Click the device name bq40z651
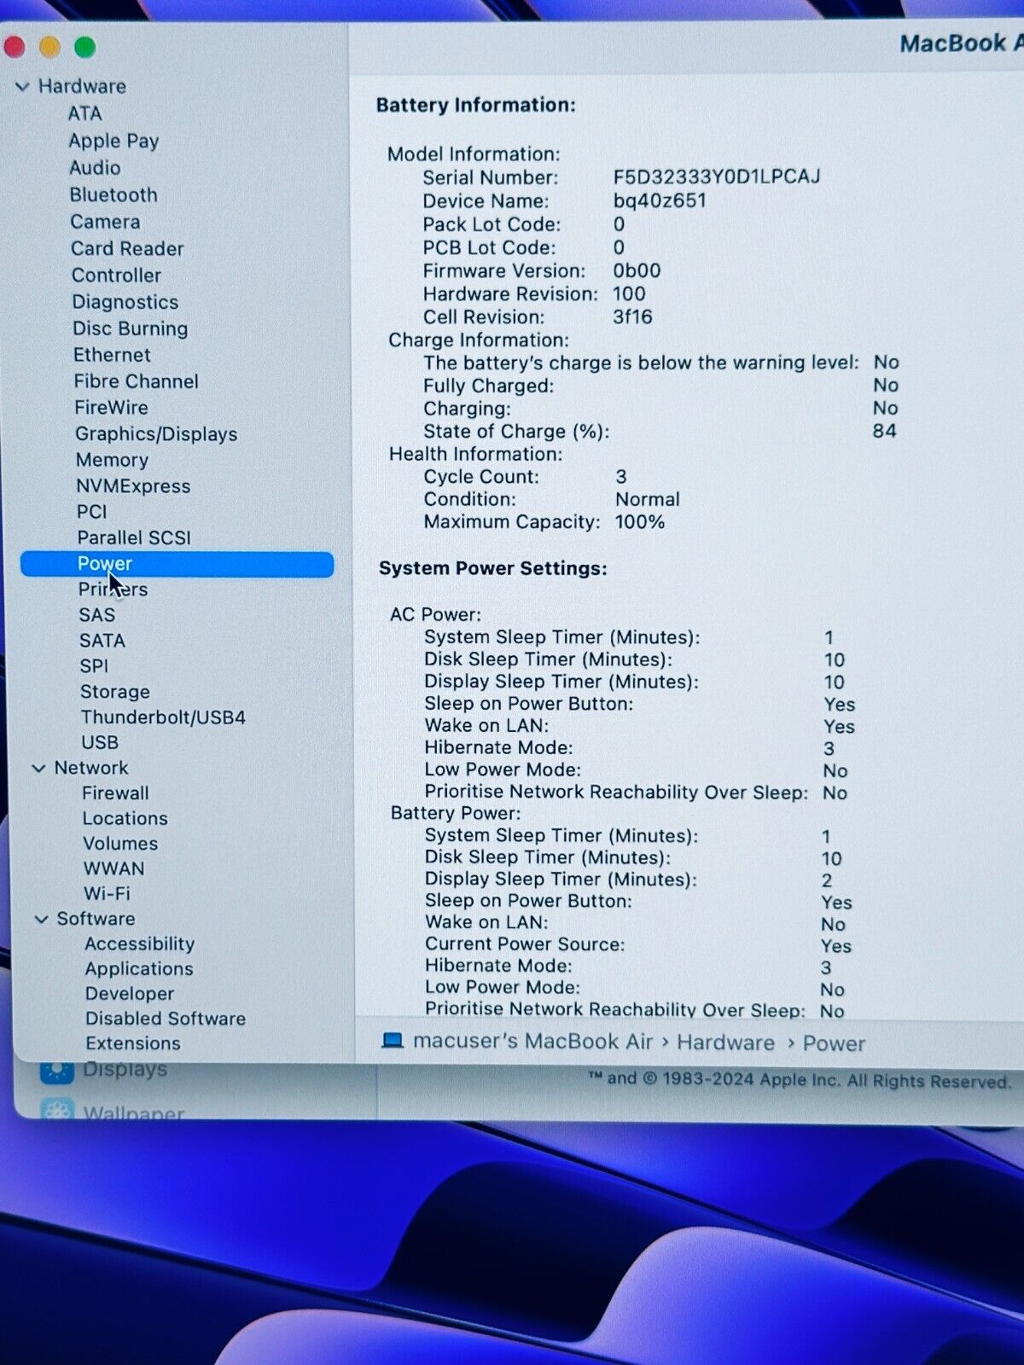1024x1365 pixels. pyautogui.click(x=660, y=200)
